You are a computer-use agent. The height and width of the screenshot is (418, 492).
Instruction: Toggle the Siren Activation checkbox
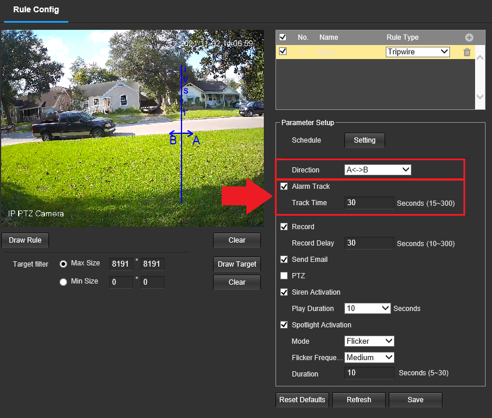(x=284, y=292)
